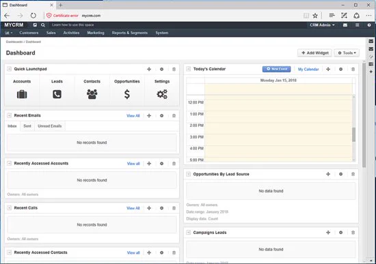Click top envelope icon in right sidebar

click(x=371, y=41)
